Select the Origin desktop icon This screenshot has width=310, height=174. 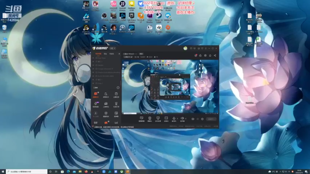pyautogui.click(x=168, y=29)
